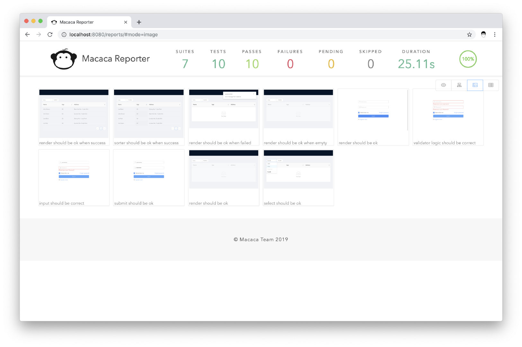Bookmark this page with the star icon

click(469, 35)
